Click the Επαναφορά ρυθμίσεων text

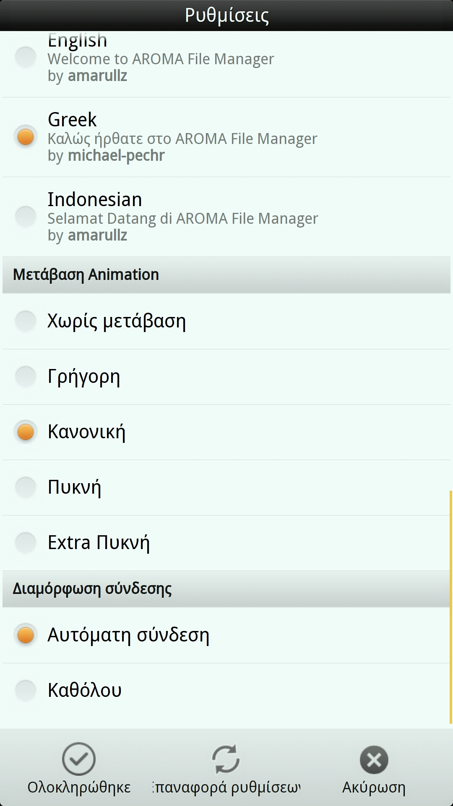[226, 788]
